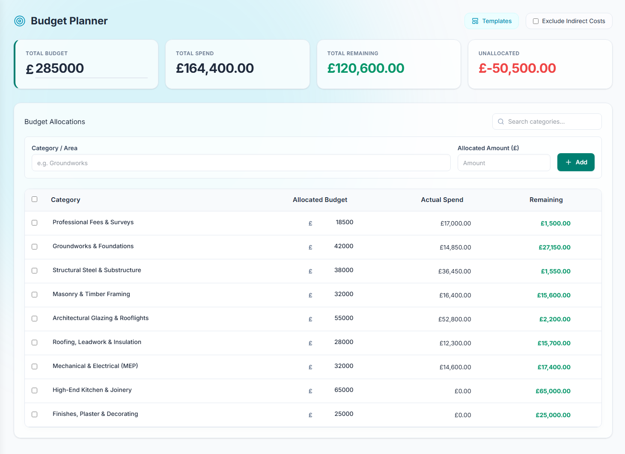Select the Professional Fees & Surveys row checkbox
Screen dimensions: 625x454
coord(35,223)
